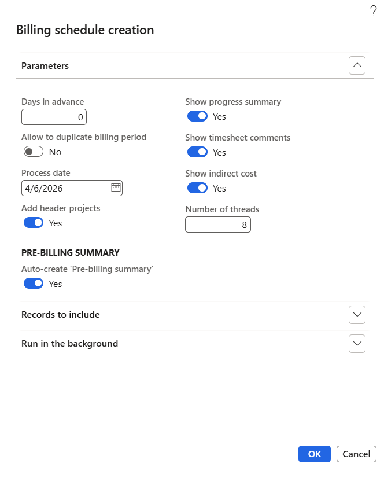Click the Cancel button

pyautogui.click(x=356, y=454)
